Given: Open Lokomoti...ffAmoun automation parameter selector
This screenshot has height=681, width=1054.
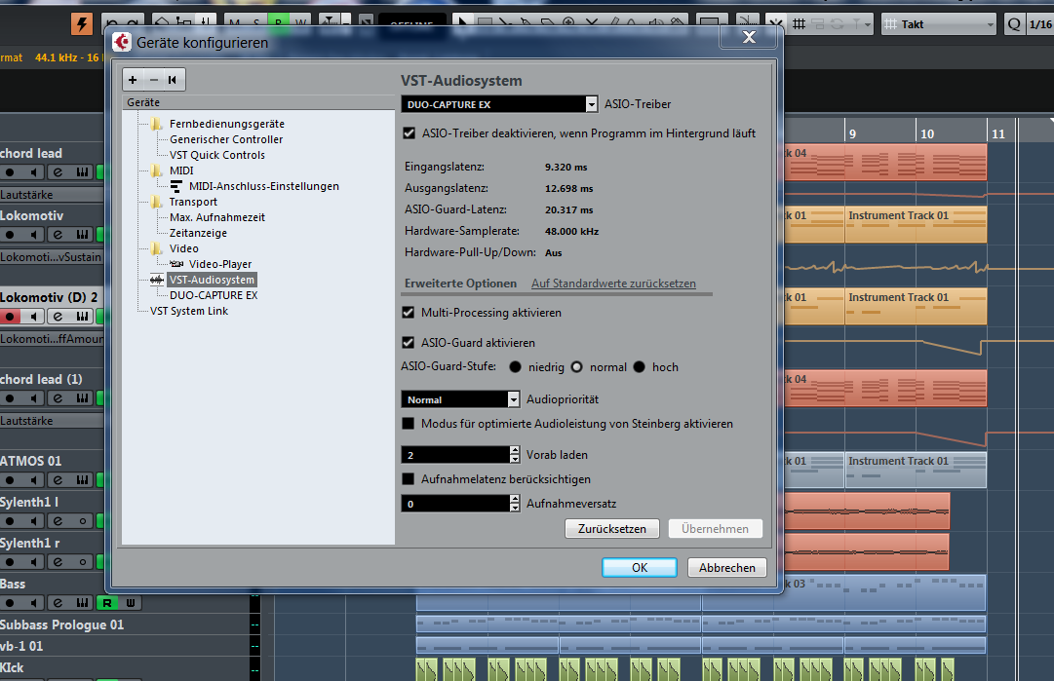Looking at the screenshot, I should (52, 338).
